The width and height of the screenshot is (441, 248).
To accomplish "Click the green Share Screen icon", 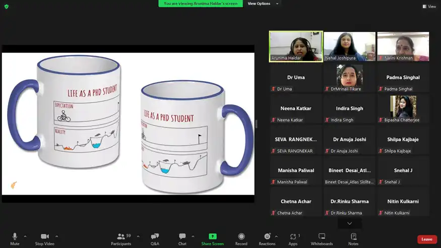I will click(212, 237).
